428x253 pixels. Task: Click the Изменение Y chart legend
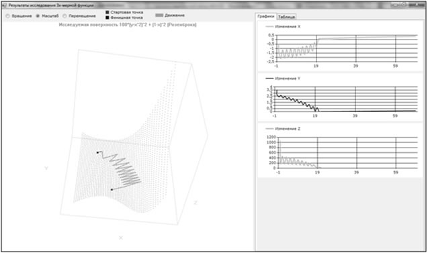point(283,79)
